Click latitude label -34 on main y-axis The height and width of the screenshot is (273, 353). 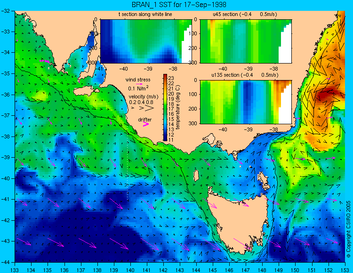pos(6,52)
